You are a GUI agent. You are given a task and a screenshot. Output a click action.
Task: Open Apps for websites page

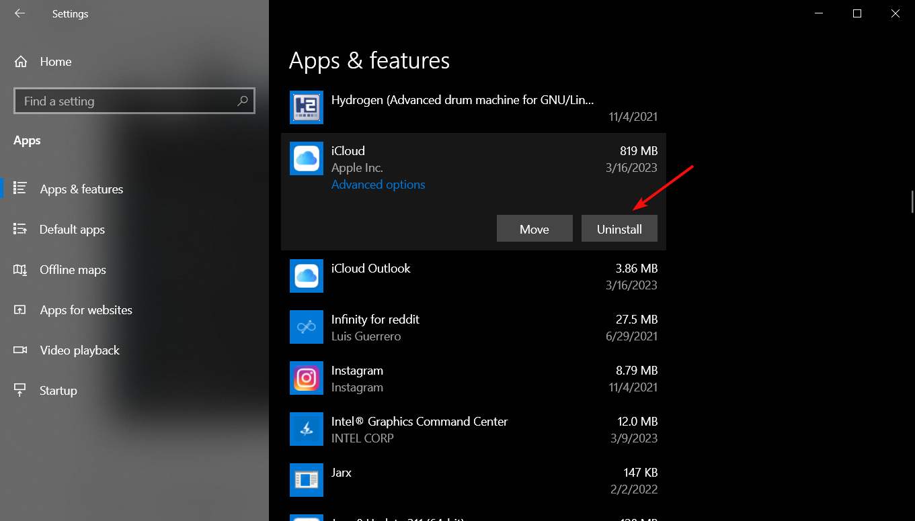[86, 310]
